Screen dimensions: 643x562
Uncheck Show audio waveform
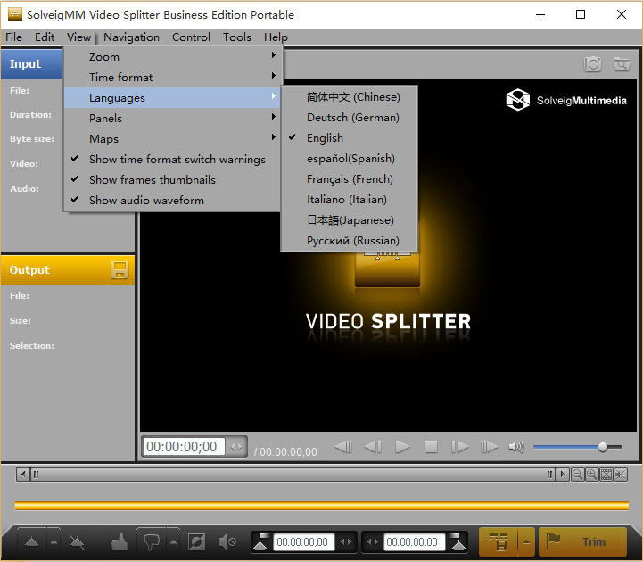pyautogui.click(x=146, y=201)
